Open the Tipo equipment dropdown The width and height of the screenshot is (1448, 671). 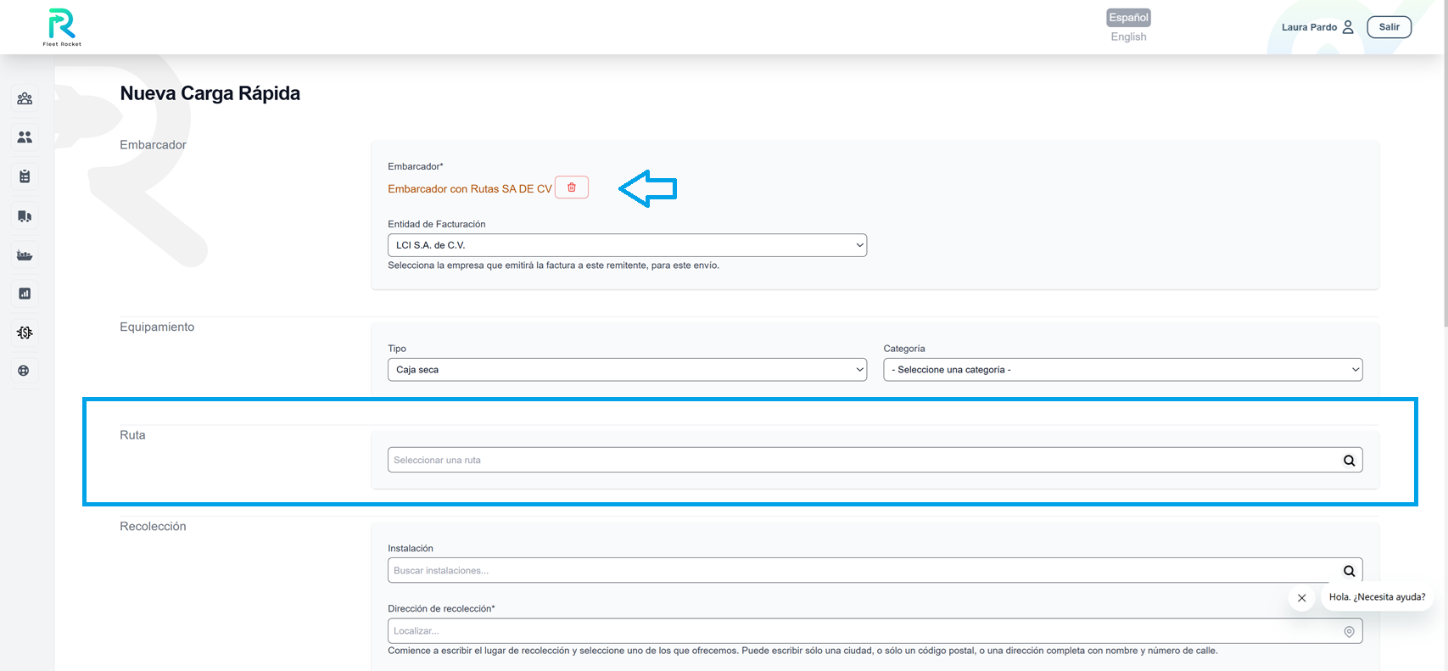click(627, 370)
